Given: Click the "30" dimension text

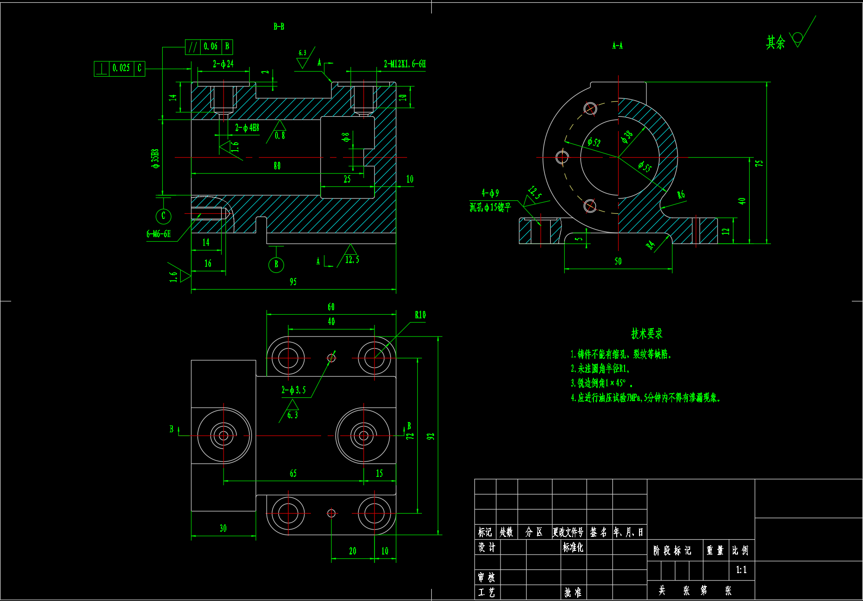Looking at the screenshot, I should (223, 528).
